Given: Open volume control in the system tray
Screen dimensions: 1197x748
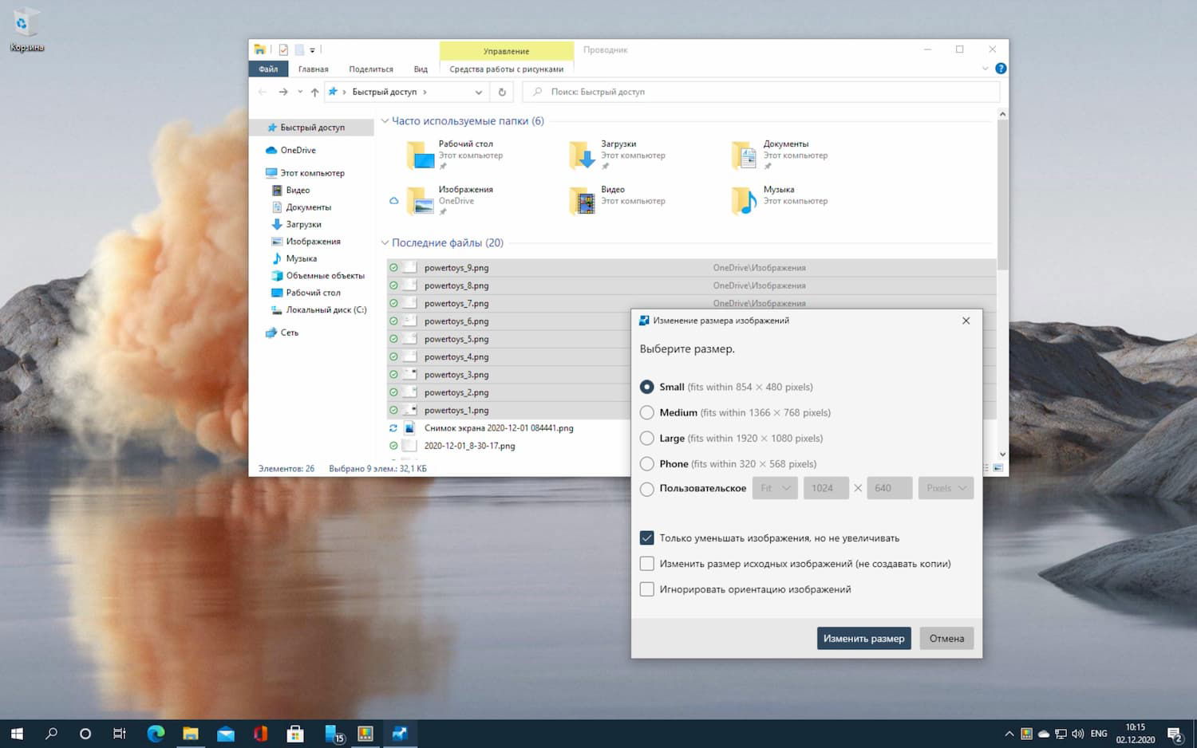Looking at the screenshot, I should 1078,734.
